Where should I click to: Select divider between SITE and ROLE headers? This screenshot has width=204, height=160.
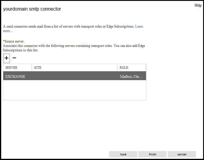(x=117, y=68)
